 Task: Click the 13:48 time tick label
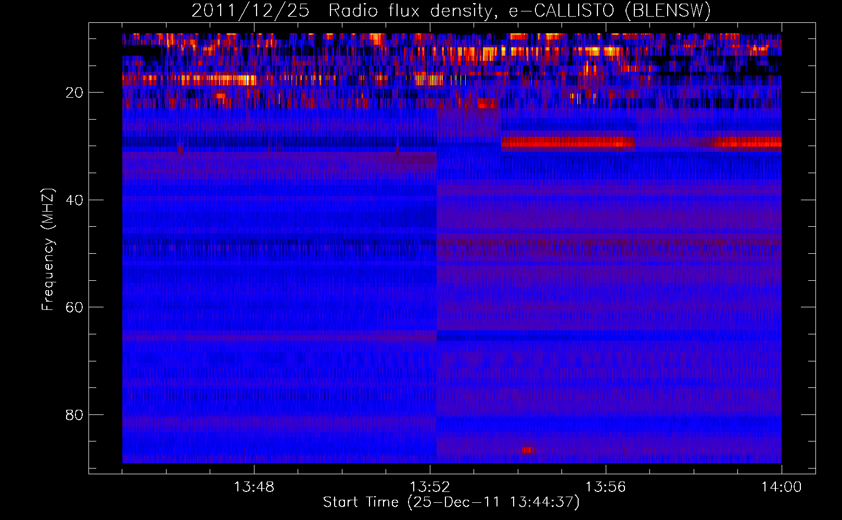[x=254, y=487]
